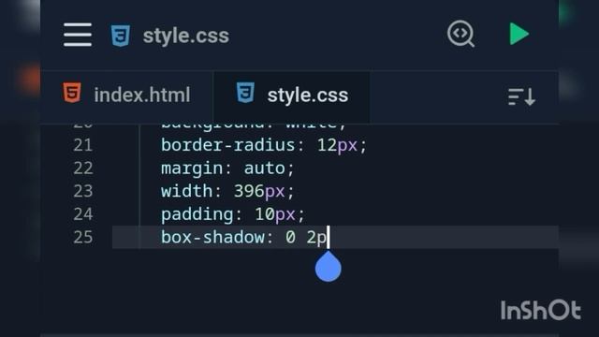Click line number 22 in the gutter
This screenshot has width=599, height=337.
tap(83, 168)
